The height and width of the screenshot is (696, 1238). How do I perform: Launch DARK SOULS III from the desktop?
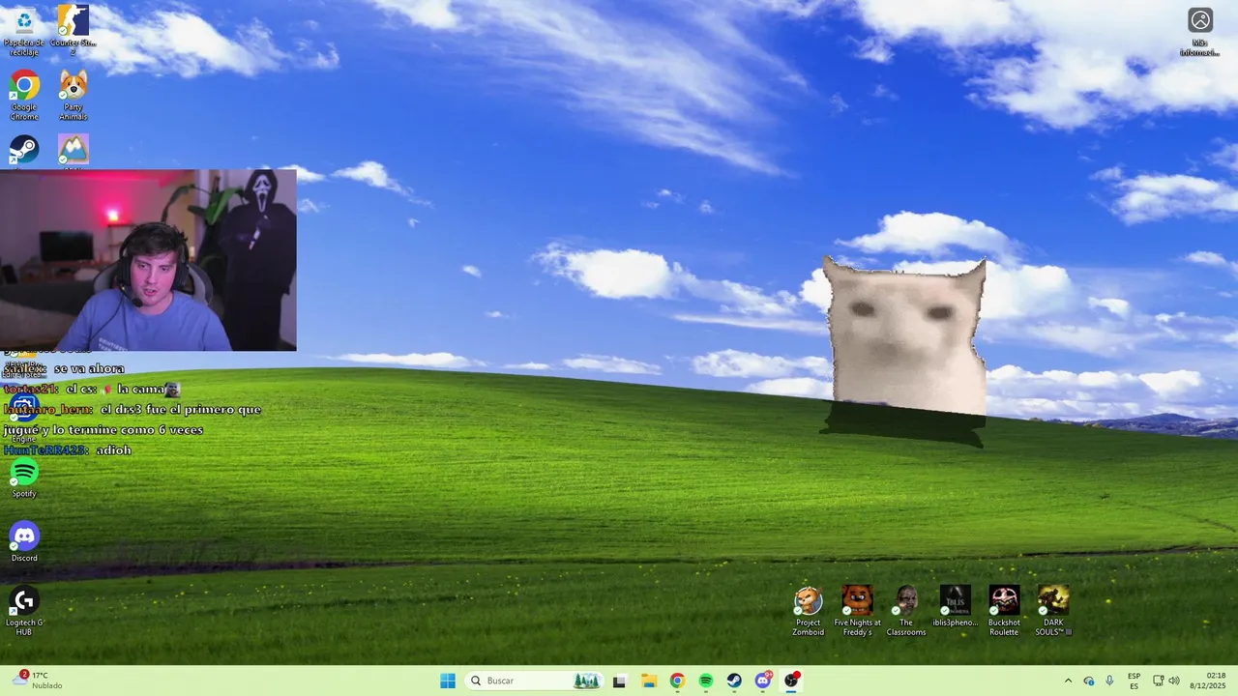click(x=1053, y=611)
